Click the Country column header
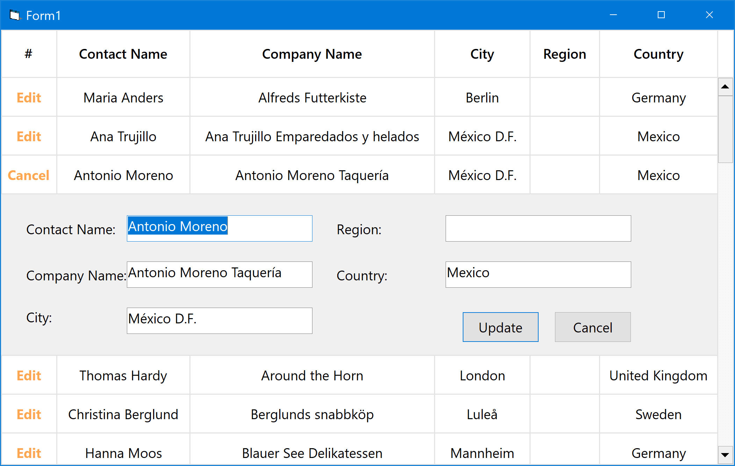 [x=658, y=54]
